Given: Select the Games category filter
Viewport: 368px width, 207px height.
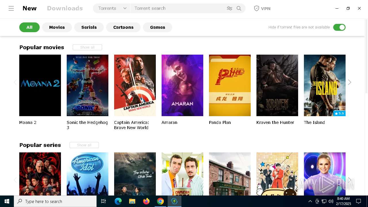Looking at the screenshot, I should 158,27.
